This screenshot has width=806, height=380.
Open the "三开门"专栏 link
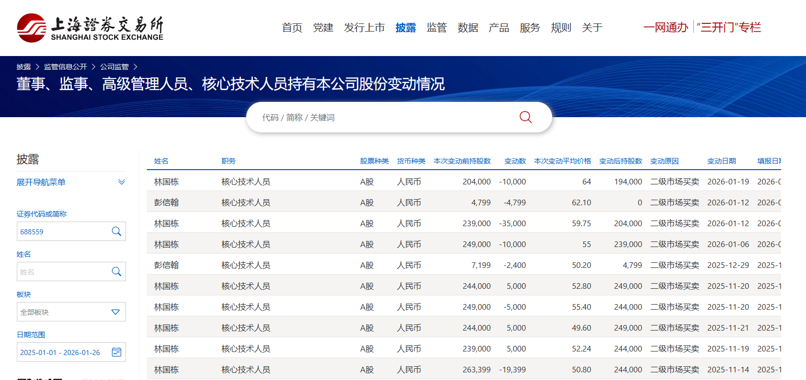pos(729,28)
